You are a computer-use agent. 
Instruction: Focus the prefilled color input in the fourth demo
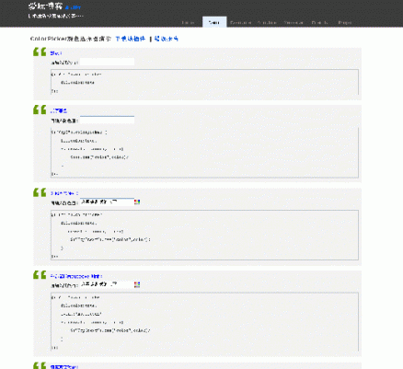coord(107,284)
